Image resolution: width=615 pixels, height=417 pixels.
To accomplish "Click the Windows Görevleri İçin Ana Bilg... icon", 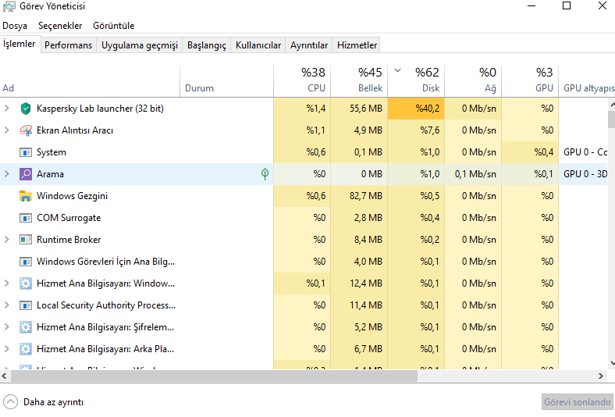I will 26,262.
